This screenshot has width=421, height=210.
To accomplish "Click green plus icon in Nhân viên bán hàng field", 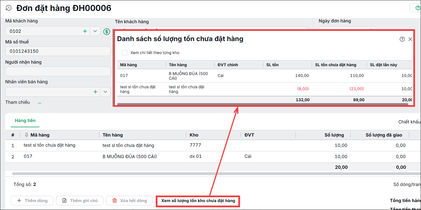I will click(x=95, y=92).
